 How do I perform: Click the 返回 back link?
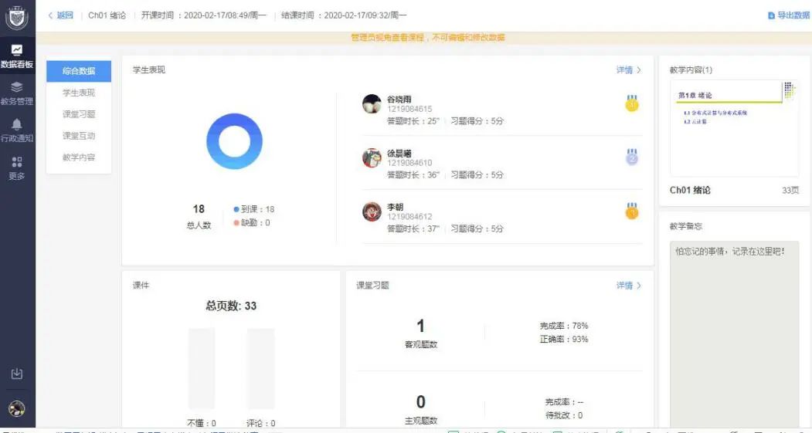[x=61, y=15]
